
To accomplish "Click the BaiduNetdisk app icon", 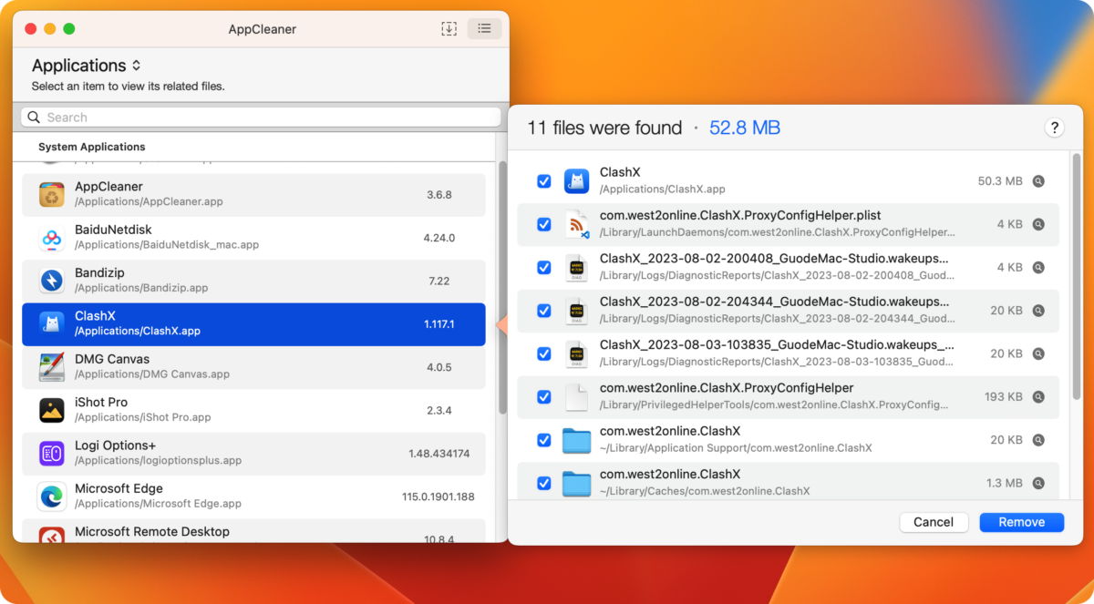I will [52, 238].
